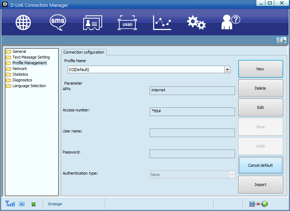Click the Import button
Image resolution: width=290 pixels, height=211 pixels.
click(x=260, y=185)
